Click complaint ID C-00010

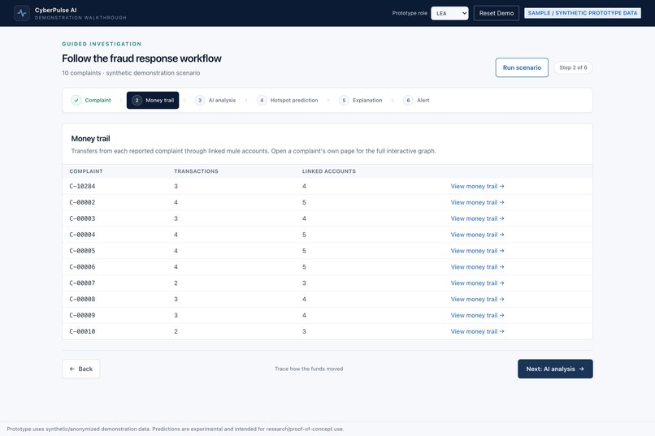pos(82,331)
